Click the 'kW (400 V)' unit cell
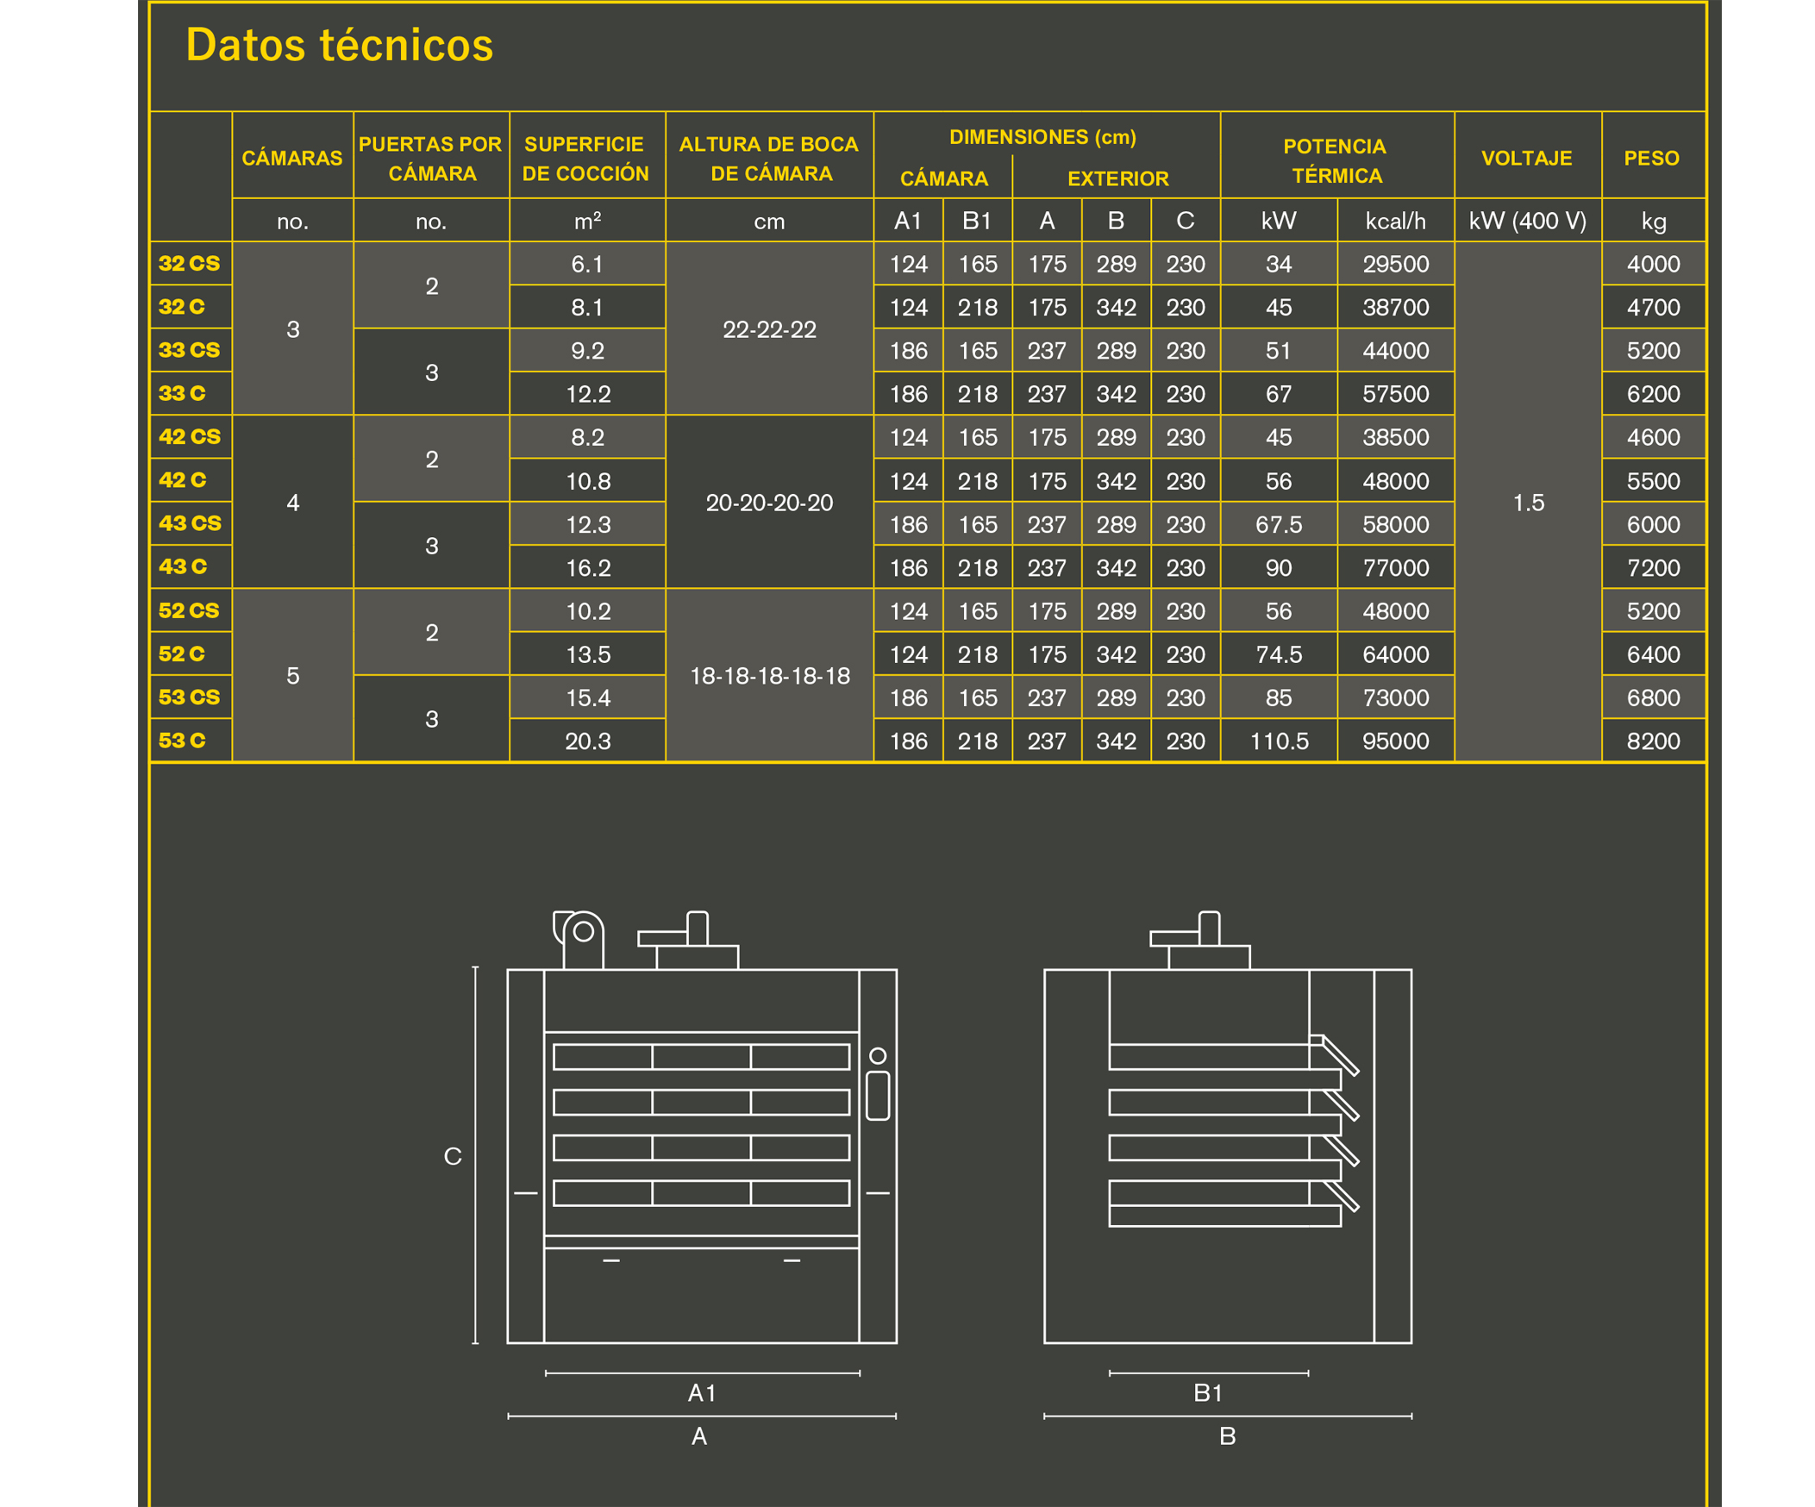Image resolution: width=1815 pixels, height=1507 pixels. point(1527,222)
